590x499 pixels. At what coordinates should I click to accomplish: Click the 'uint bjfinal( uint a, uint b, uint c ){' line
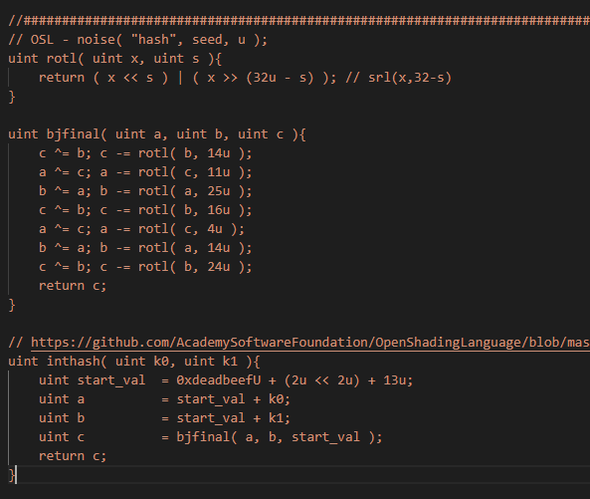(157, 134)
